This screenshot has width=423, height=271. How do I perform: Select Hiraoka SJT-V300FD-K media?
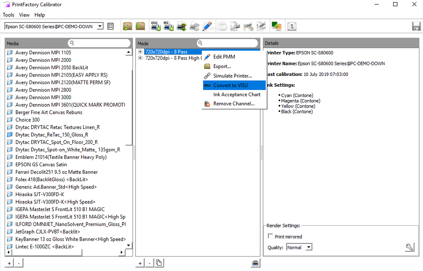click(40, 194)
